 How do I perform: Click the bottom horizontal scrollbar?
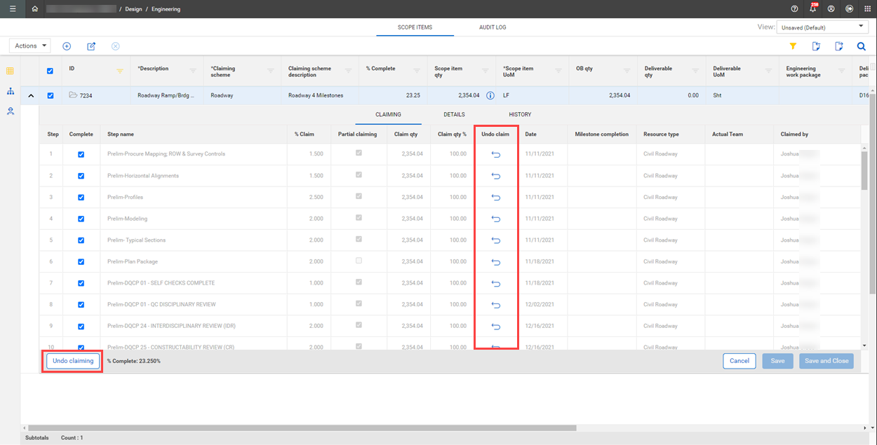(x=302, y=427)
